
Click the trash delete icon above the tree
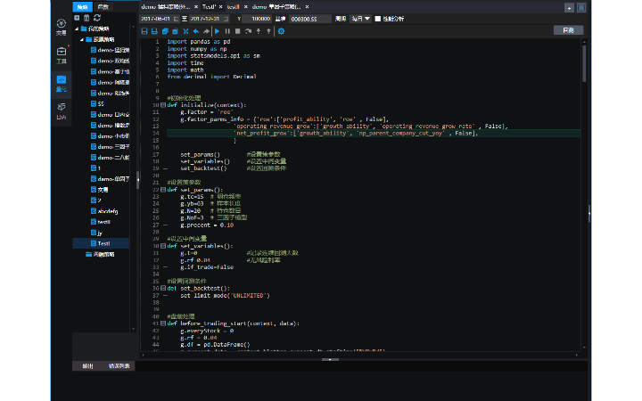86,18
